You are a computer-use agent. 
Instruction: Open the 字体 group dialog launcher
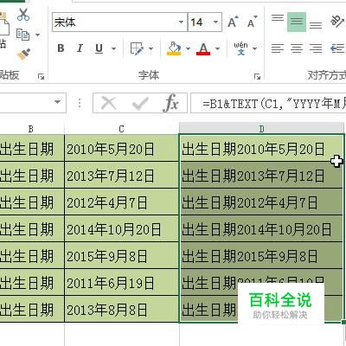tap(257, 76)
